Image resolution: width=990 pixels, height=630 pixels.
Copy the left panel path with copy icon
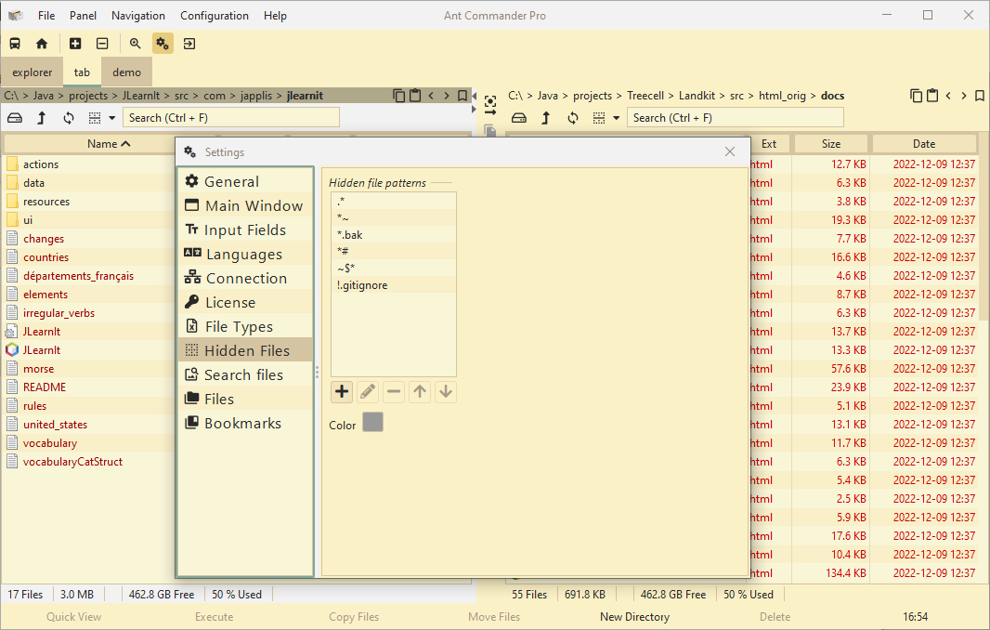pos(398,96)
